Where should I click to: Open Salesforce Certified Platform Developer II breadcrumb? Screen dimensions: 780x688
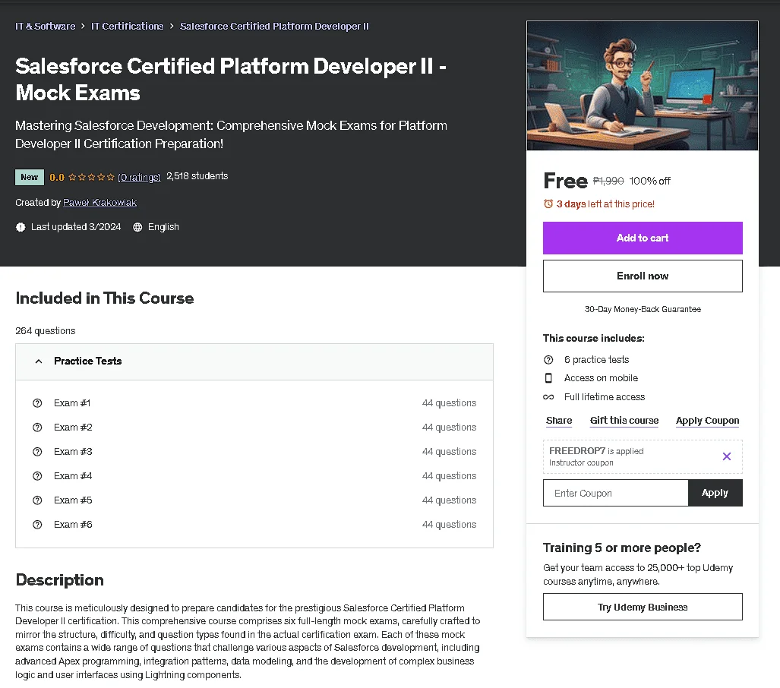274,26
